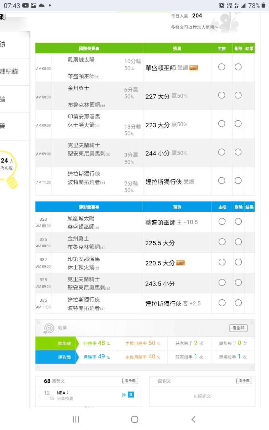Open the NBA 分享預測 post

coord(65,396)
